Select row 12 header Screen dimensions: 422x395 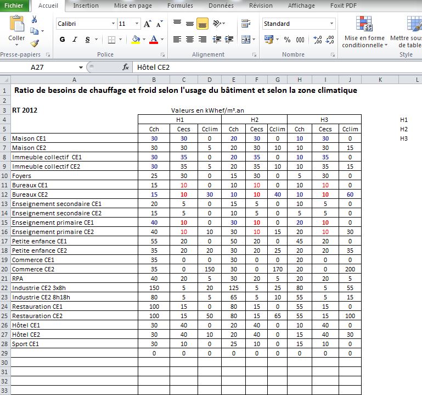click(x=5, y=194)
